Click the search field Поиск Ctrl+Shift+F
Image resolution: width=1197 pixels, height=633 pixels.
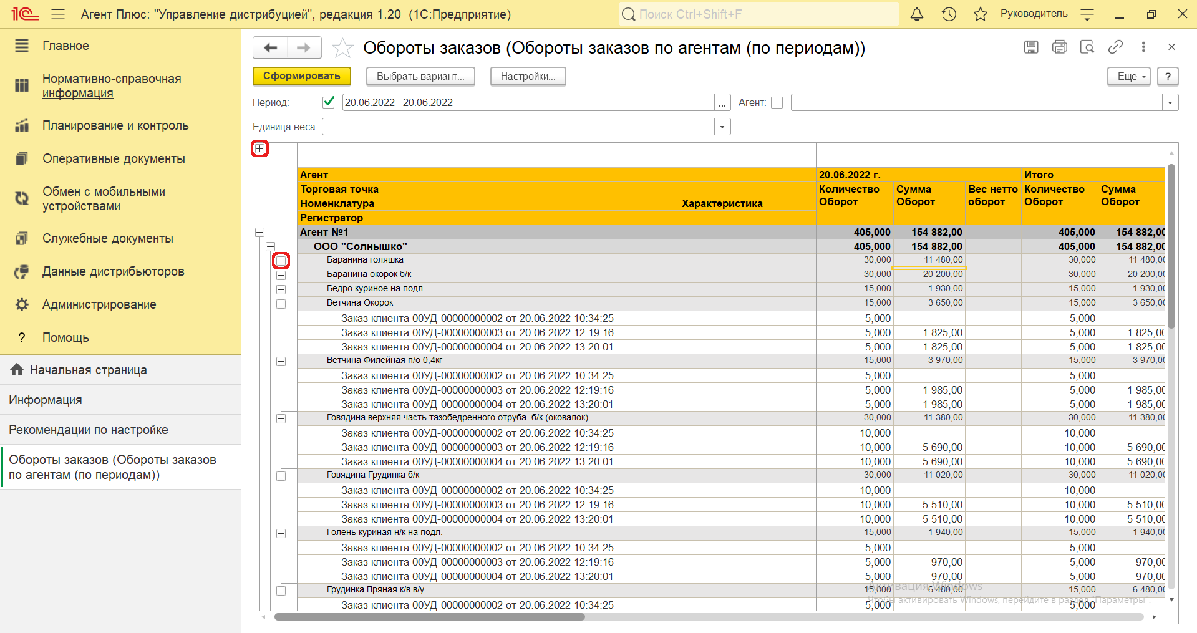[x=758, y=14]
